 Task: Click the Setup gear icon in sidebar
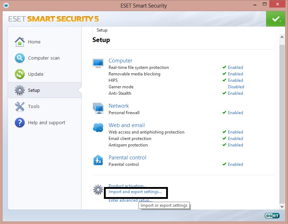tap(20, 90)
